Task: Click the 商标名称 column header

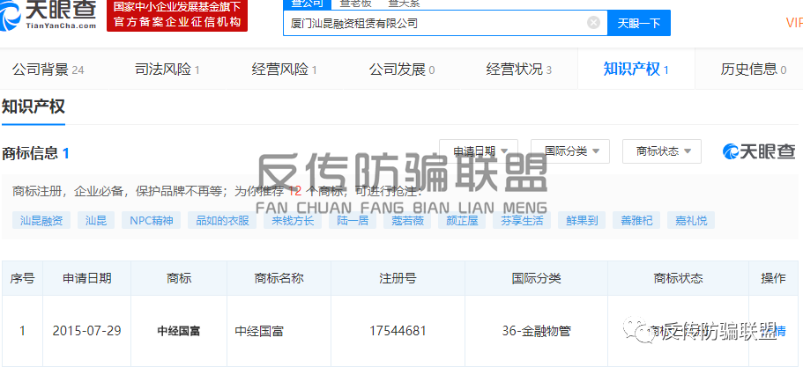Action: pos(279,278)
